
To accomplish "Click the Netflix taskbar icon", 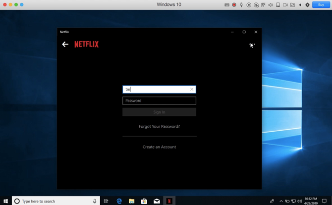I will 169,201.
